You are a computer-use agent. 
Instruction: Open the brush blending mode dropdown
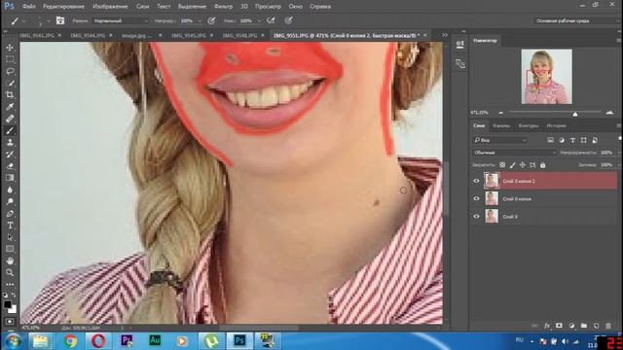121,20
